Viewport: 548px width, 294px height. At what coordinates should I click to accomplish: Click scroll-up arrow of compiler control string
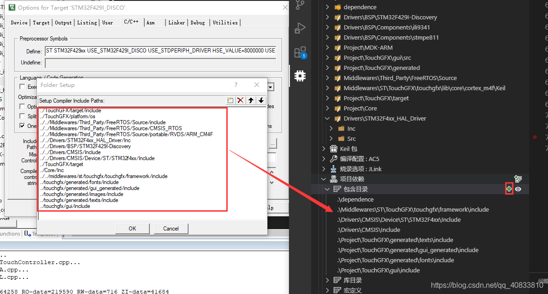(x=271, y=172)
